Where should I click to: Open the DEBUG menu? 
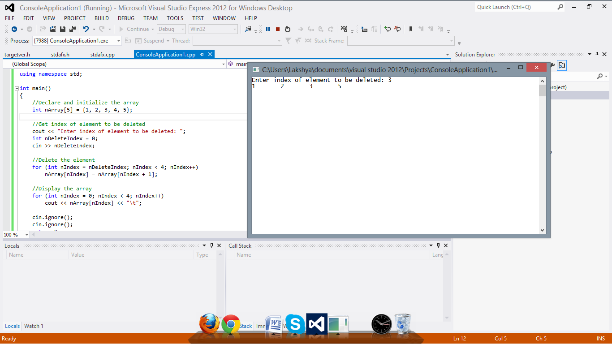pos(126,18)
